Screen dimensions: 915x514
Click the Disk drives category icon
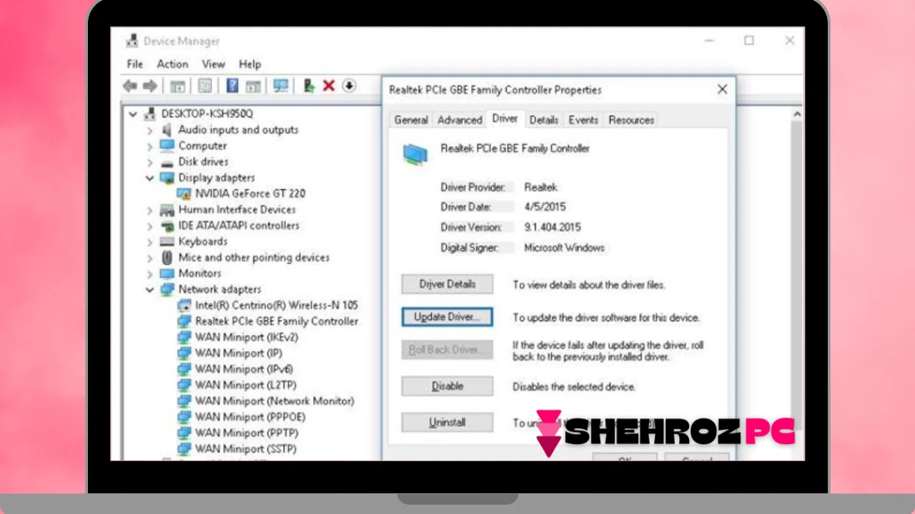pos(167,162)
